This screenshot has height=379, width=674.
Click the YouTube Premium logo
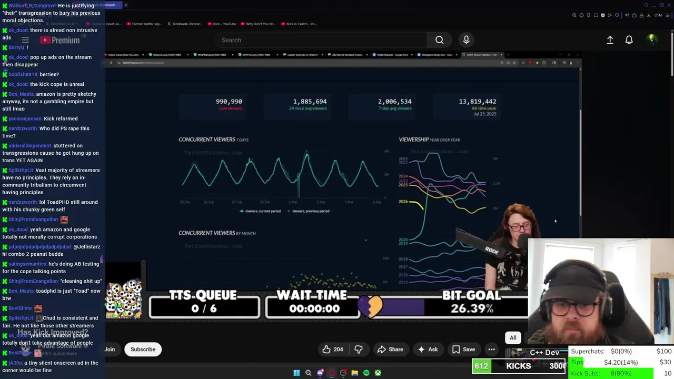60,40
